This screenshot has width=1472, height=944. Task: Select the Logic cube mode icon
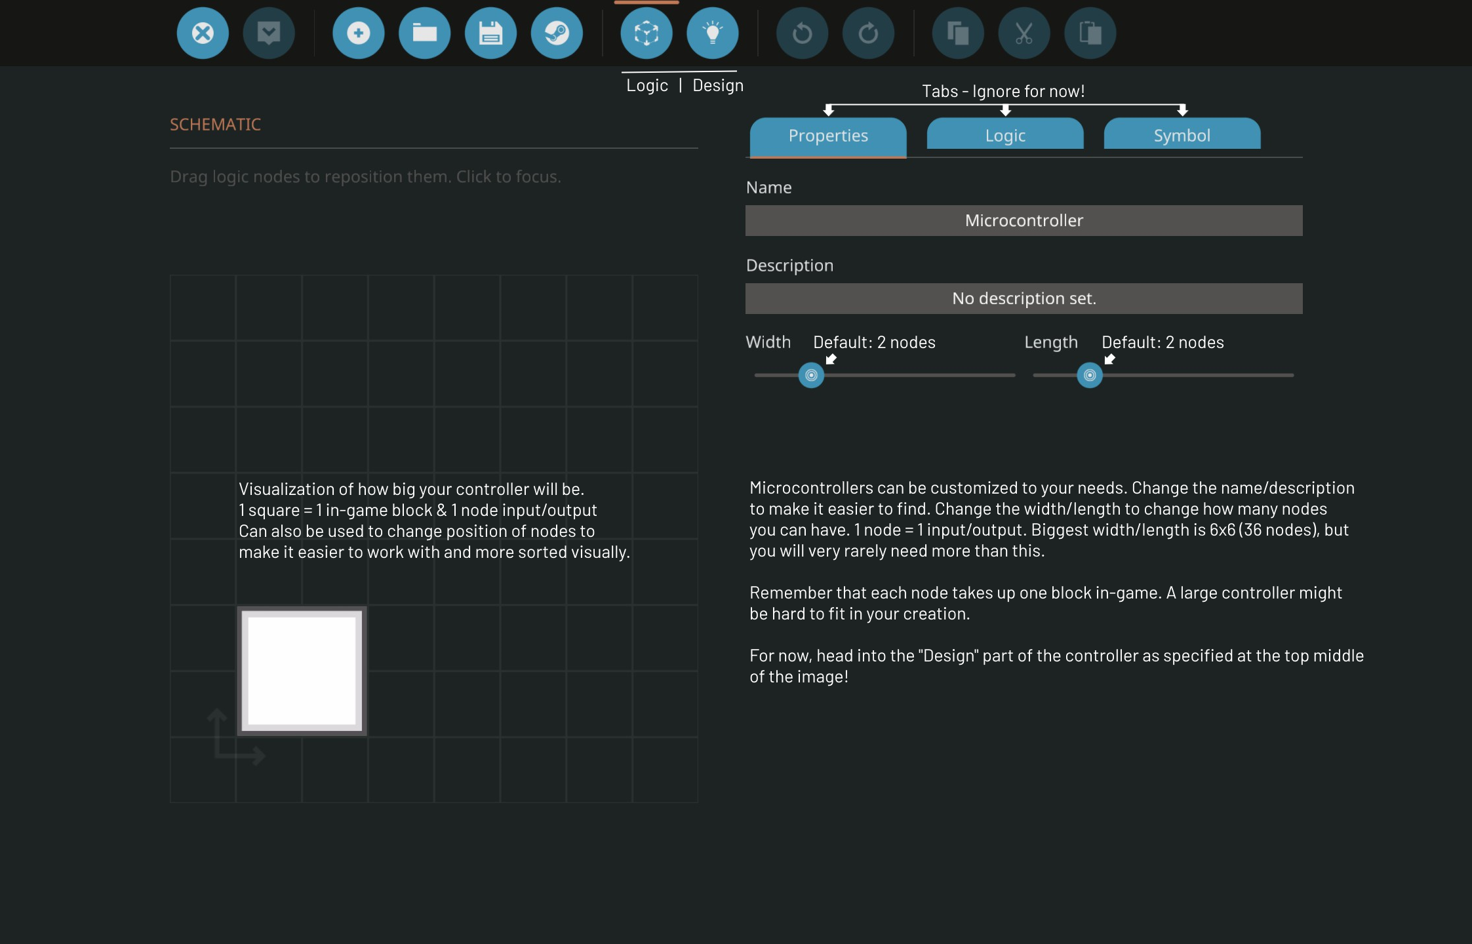point(646,33)
